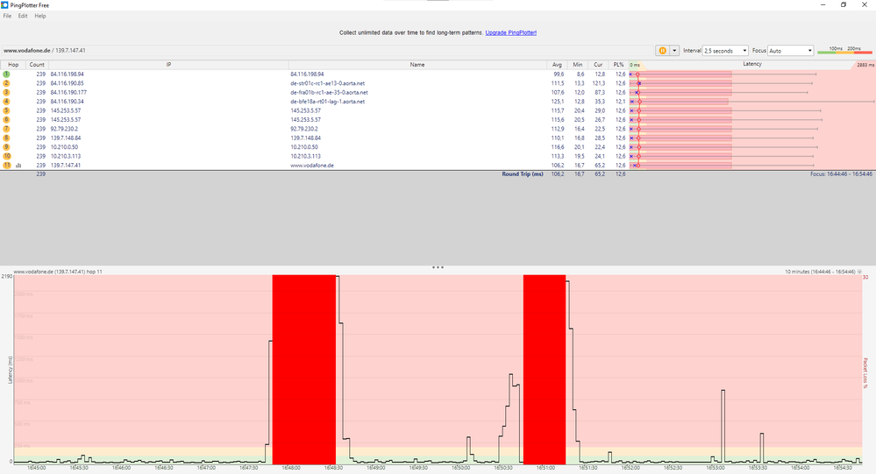The image size is (876, 474).
Task: Select the hop 4 orange circle icon
Action: 7,102
